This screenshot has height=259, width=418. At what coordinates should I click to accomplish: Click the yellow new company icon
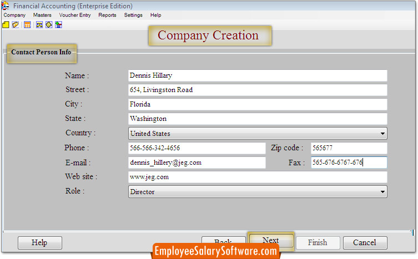point(6,25)
